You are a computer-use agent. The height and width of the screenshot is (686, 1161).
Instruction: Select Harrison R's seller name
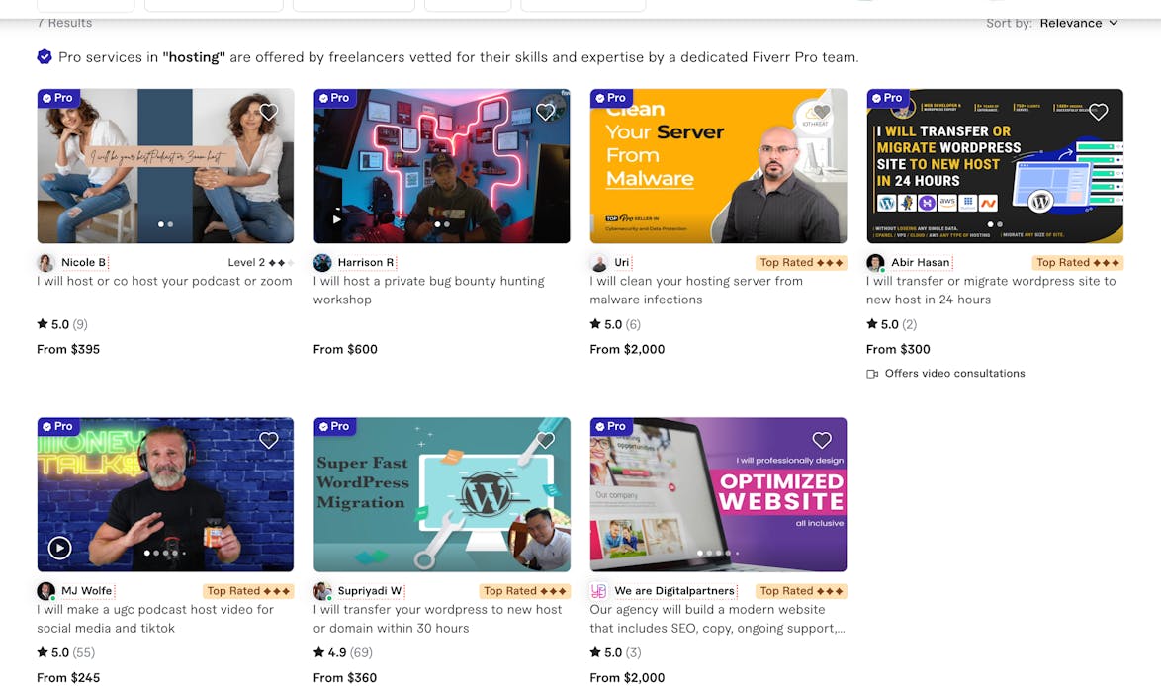click(x=366, y=263)
